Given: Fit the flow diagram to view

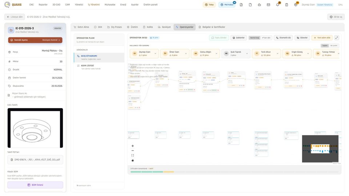Looking at the screenshot, I should (133, 155).
